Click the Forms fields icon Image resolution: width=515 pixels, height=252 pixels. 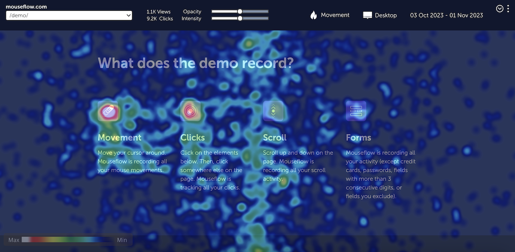pyautogui.click(x=356, y=111)
